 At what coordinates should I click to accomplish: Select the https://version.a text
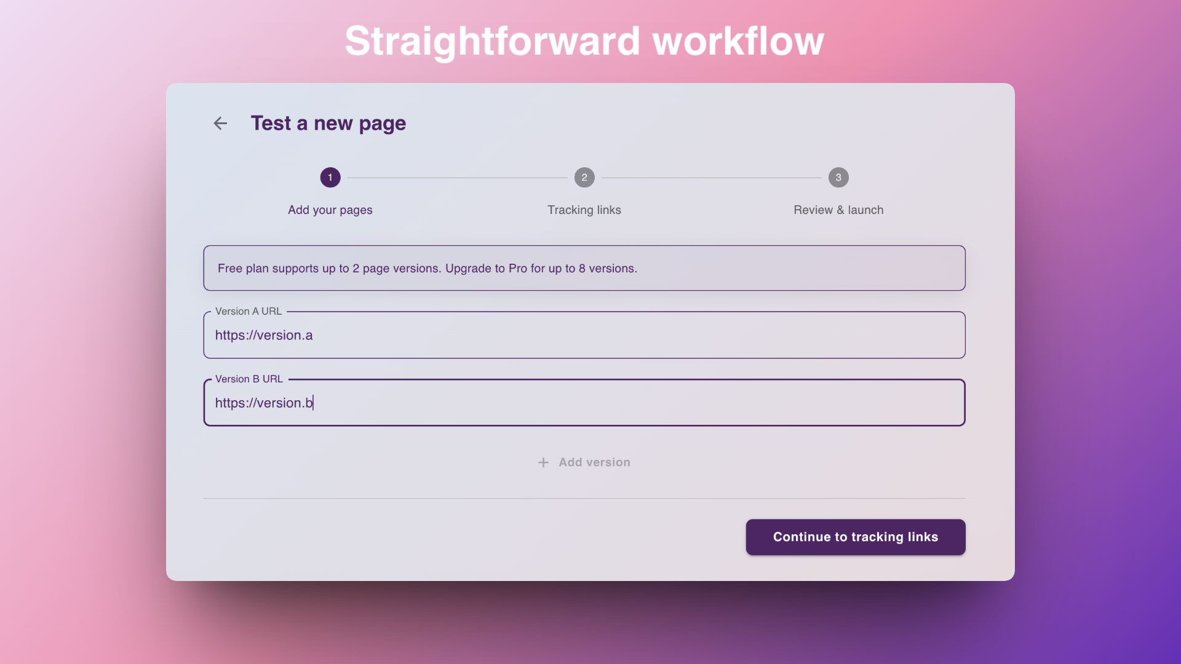pos(264,335)
